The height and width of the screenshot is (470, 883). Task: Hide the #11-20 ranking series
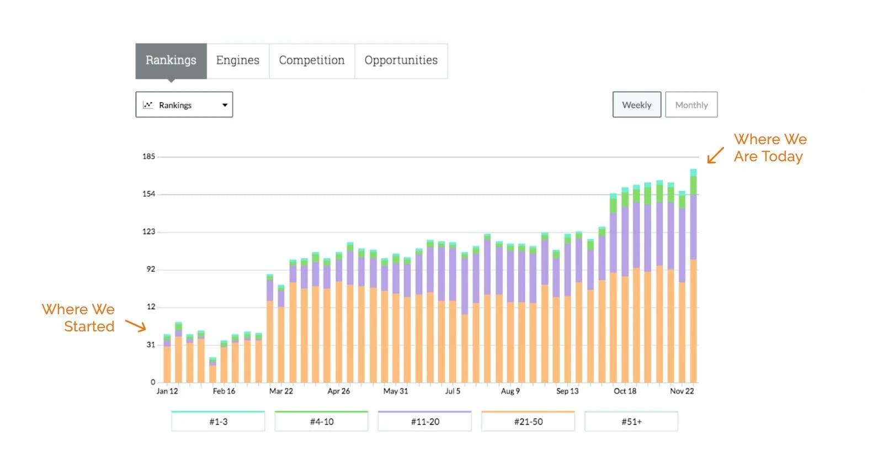pos(425,421)
